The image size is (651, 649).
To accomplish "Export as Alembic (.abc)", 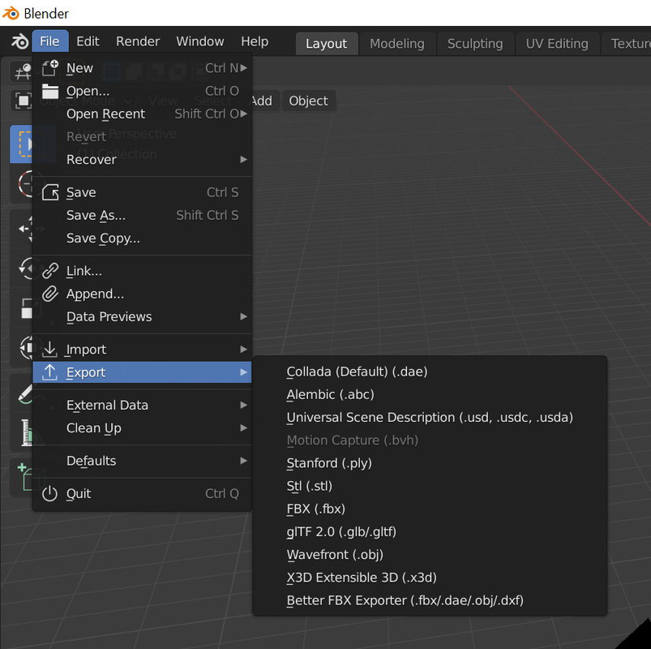I will click(430, 394).
